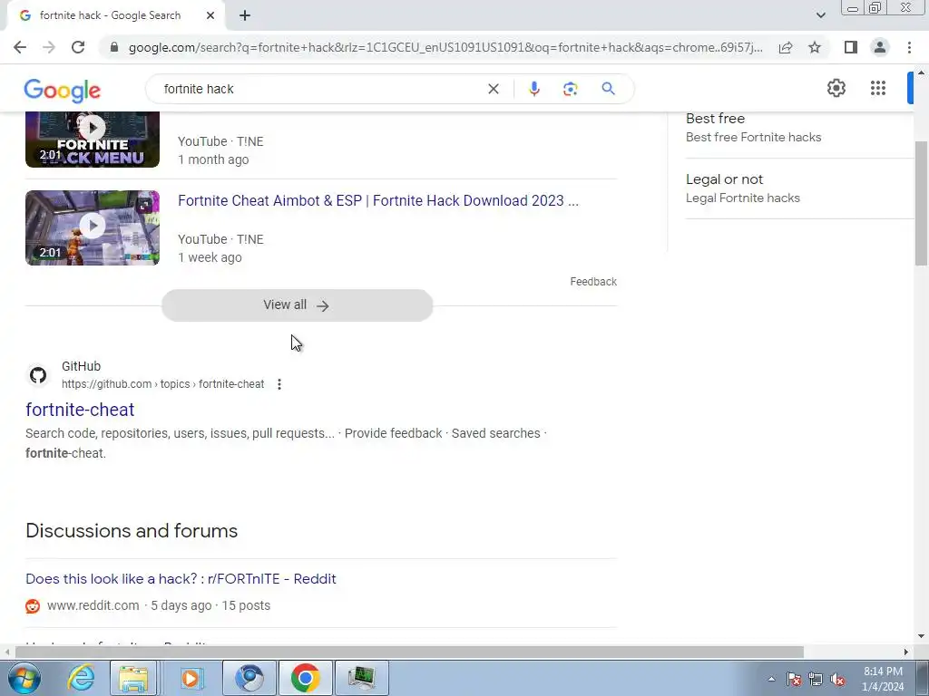Screen dimensions: 929x696
Task: Click the fortnite hack search field
Action: pos(320,89)
